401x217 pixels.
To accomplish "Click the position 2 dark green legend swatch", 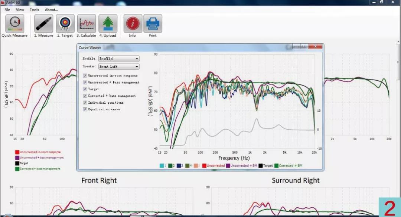I will (170, 166).
